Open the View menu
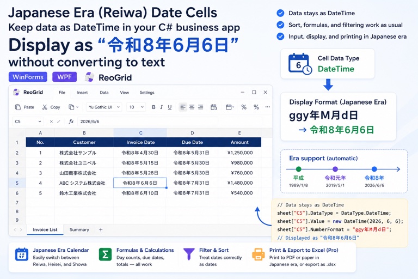The image size is (418, 279). coord(124,93)
